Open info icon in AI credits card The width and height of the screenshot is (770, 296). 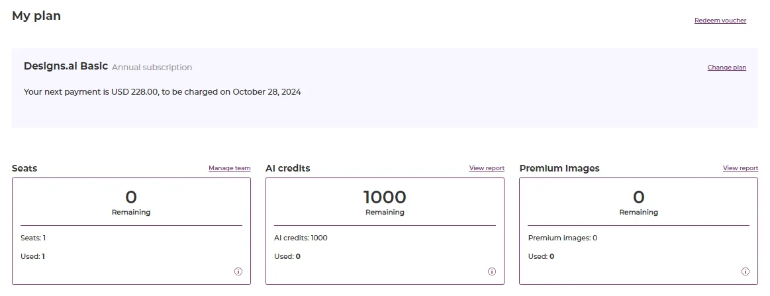coord(491,271)
